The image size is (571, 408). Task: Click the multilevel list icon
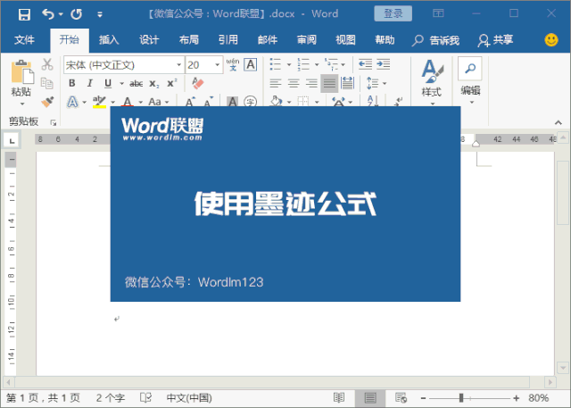[x=331, y=64]
